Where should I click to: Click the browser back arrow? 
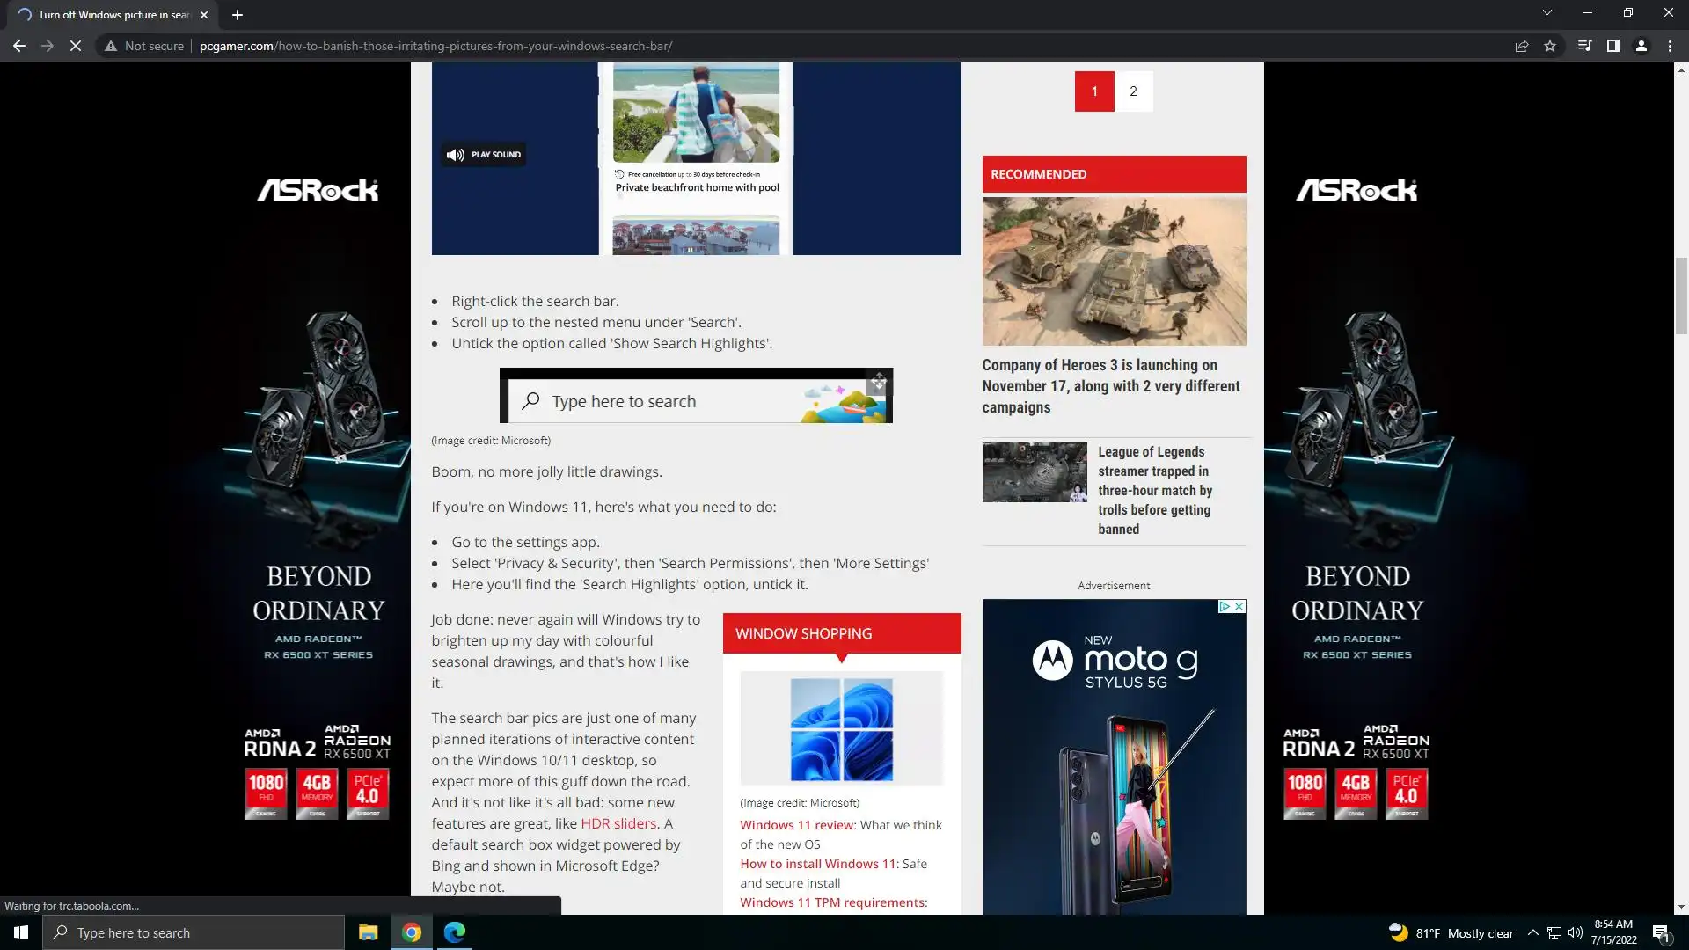(x=18, y=46)
